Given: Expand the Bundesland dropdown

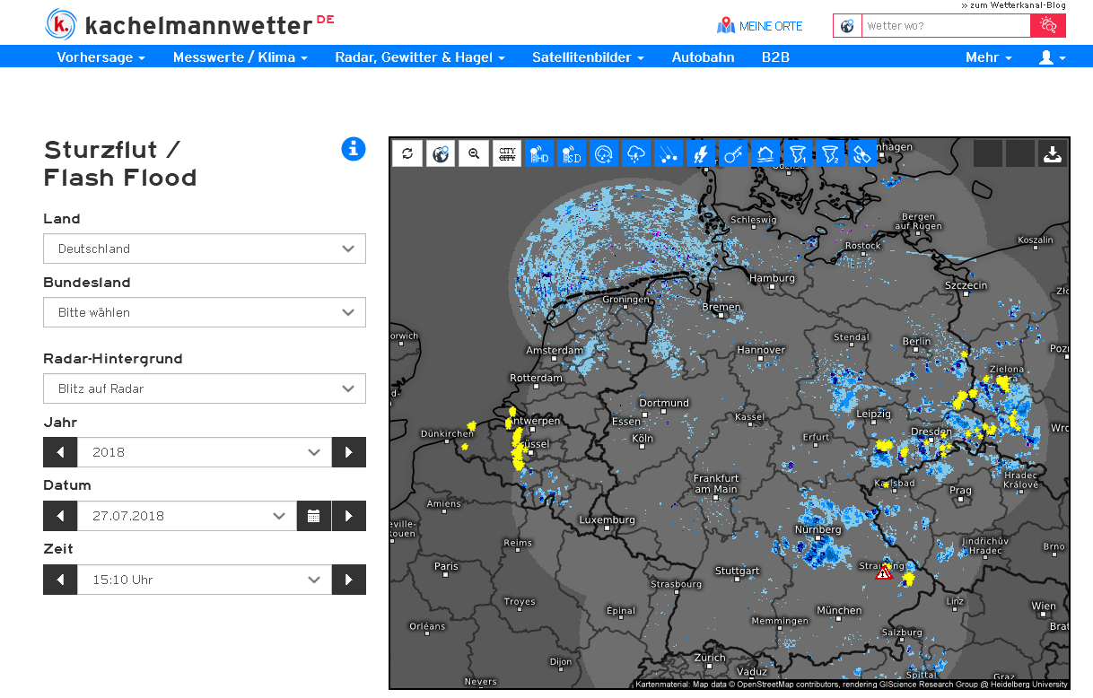Looking at the screenshot, I should coord(205,312).
